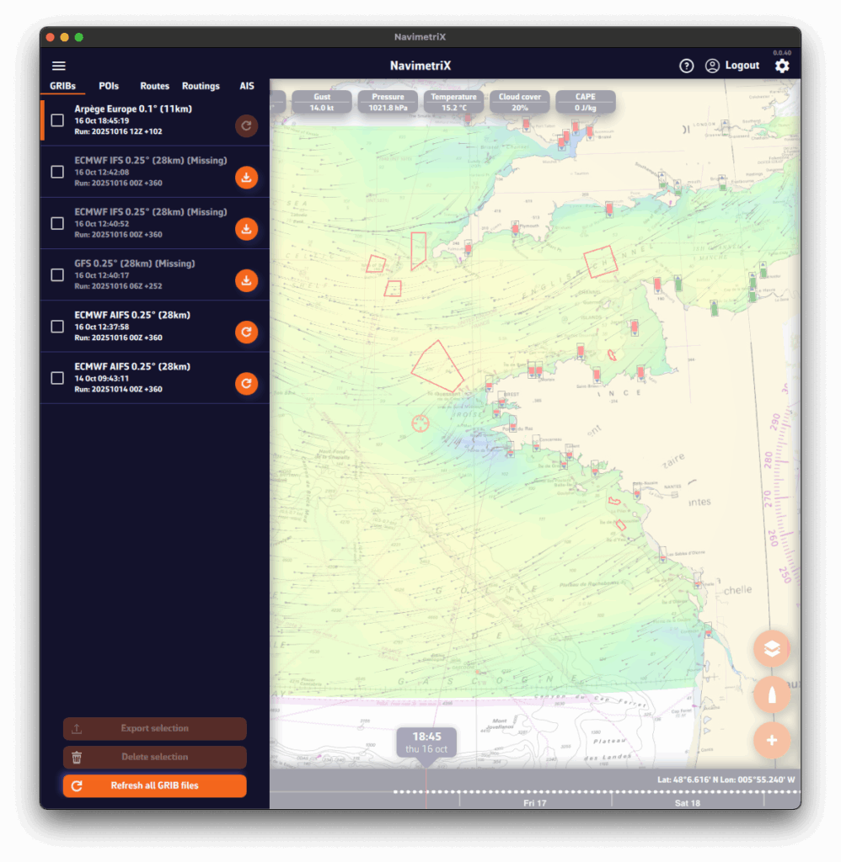The image size is (841, 862).
Task: Click the help question mark icon
Action: [687, 66]
